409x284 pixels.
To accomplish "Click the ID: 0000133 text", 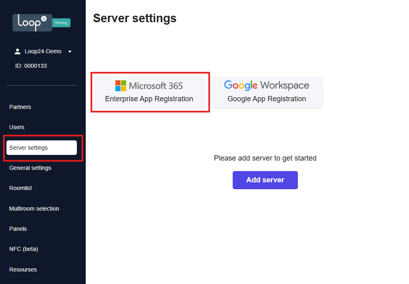I will [31, 66].
